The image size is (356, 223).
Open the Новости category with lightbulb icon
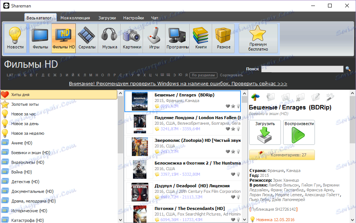[x=15, y=38]
